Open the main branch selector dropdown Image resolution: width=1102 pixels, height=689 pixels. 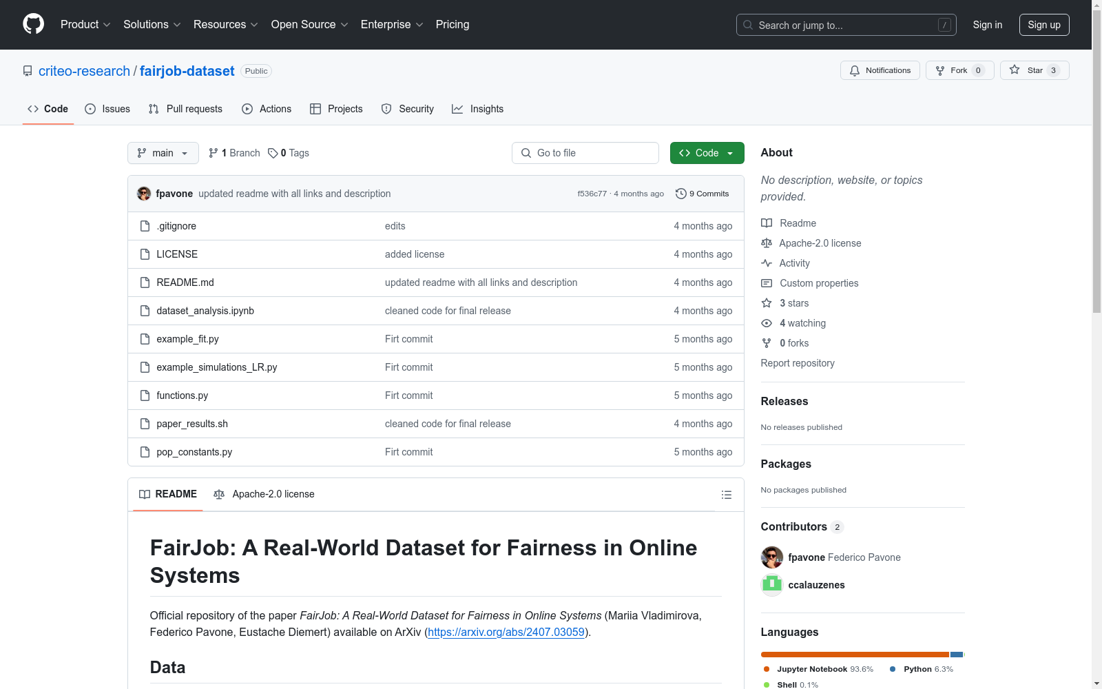pyautogui.click(x=163, y=153)
